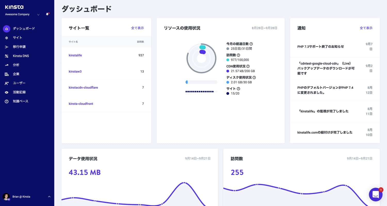Image resolution: width=387 pixels, height=206 pixels.
Task: Click the help icon beside 訪問数
Action: click(238, 55)
